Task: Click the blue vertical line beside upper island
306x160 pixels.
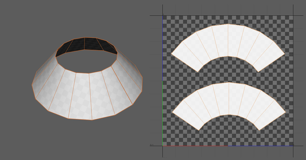Action: tap(163, 48)
